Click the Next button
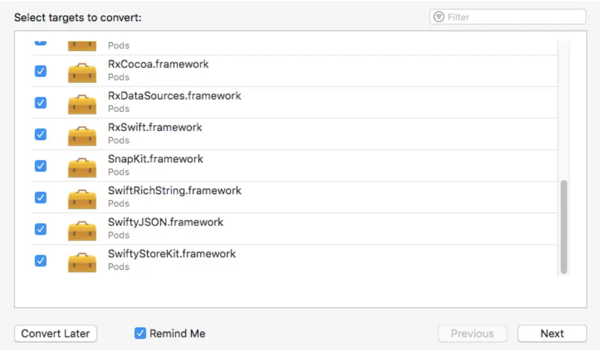Viewport: 600px width, 350px height. click(x=552, y=333)
